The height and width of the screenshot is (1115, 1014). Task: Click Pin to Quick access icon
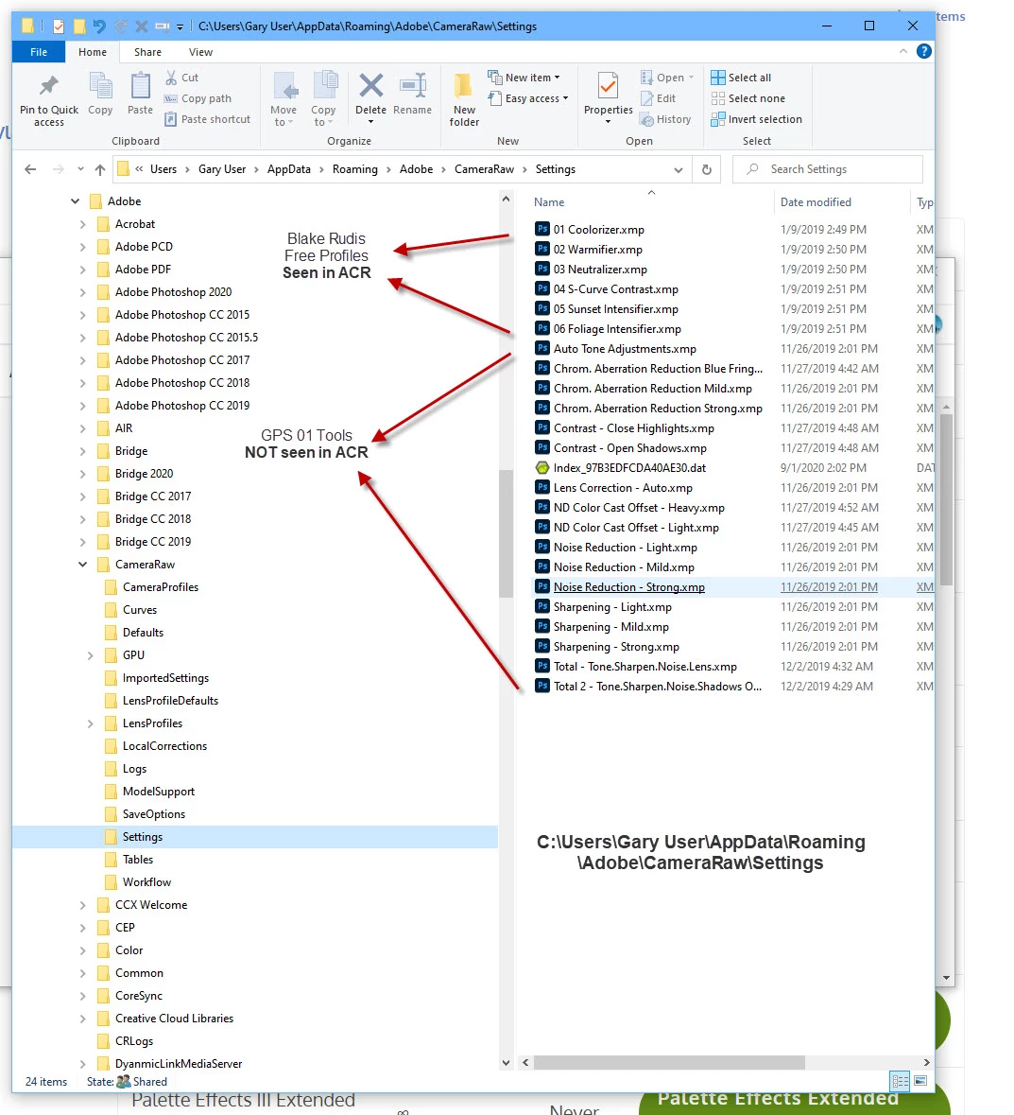pyautogui.click(x=48, y=87)
